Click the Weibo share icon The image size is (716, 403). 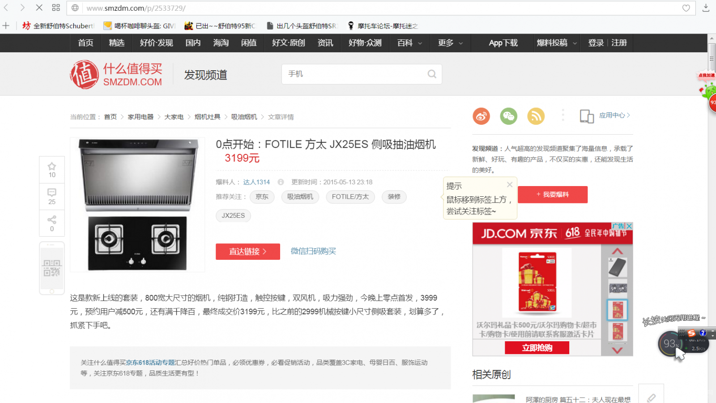[x=481, y=116]
